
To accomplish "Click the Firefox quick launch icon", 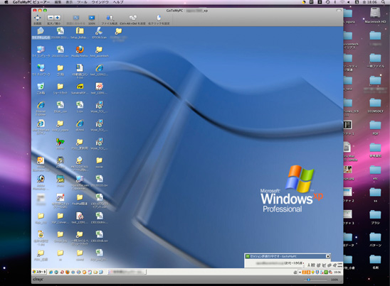I will pos(68,272).
